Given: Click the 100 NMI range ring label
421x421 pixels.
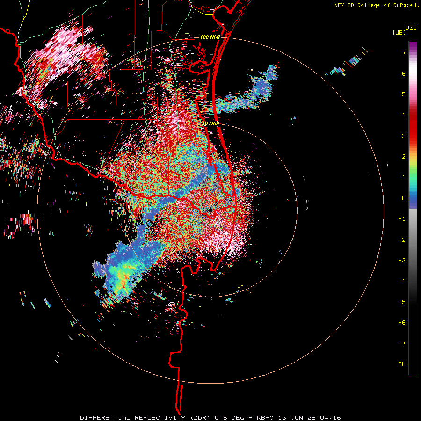Looking at the screenshot, I should [x=210, y=37].
